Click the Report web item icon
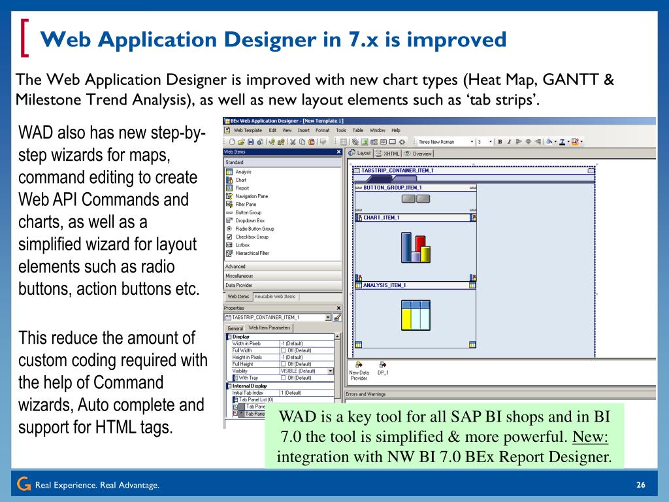The height and width of the screenshot is (502, 669). click(229, 188)
